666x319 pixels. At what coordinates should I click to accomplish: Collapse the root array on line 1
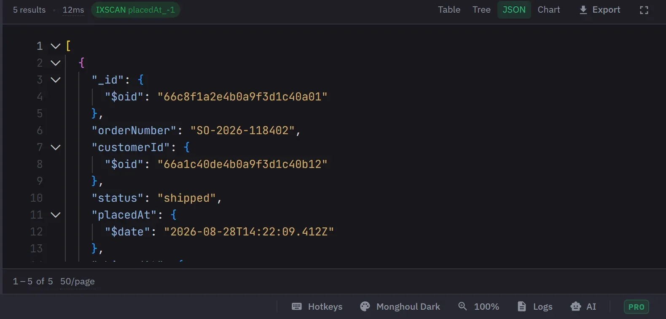point(56,46)
